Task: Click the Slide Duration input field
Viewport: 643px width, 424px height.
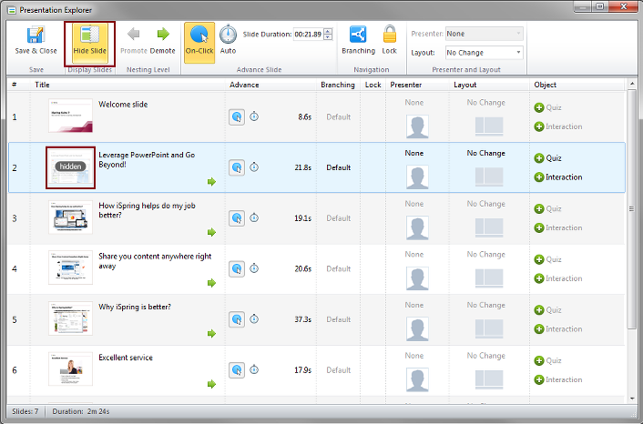Action: (x=309, y=34)
